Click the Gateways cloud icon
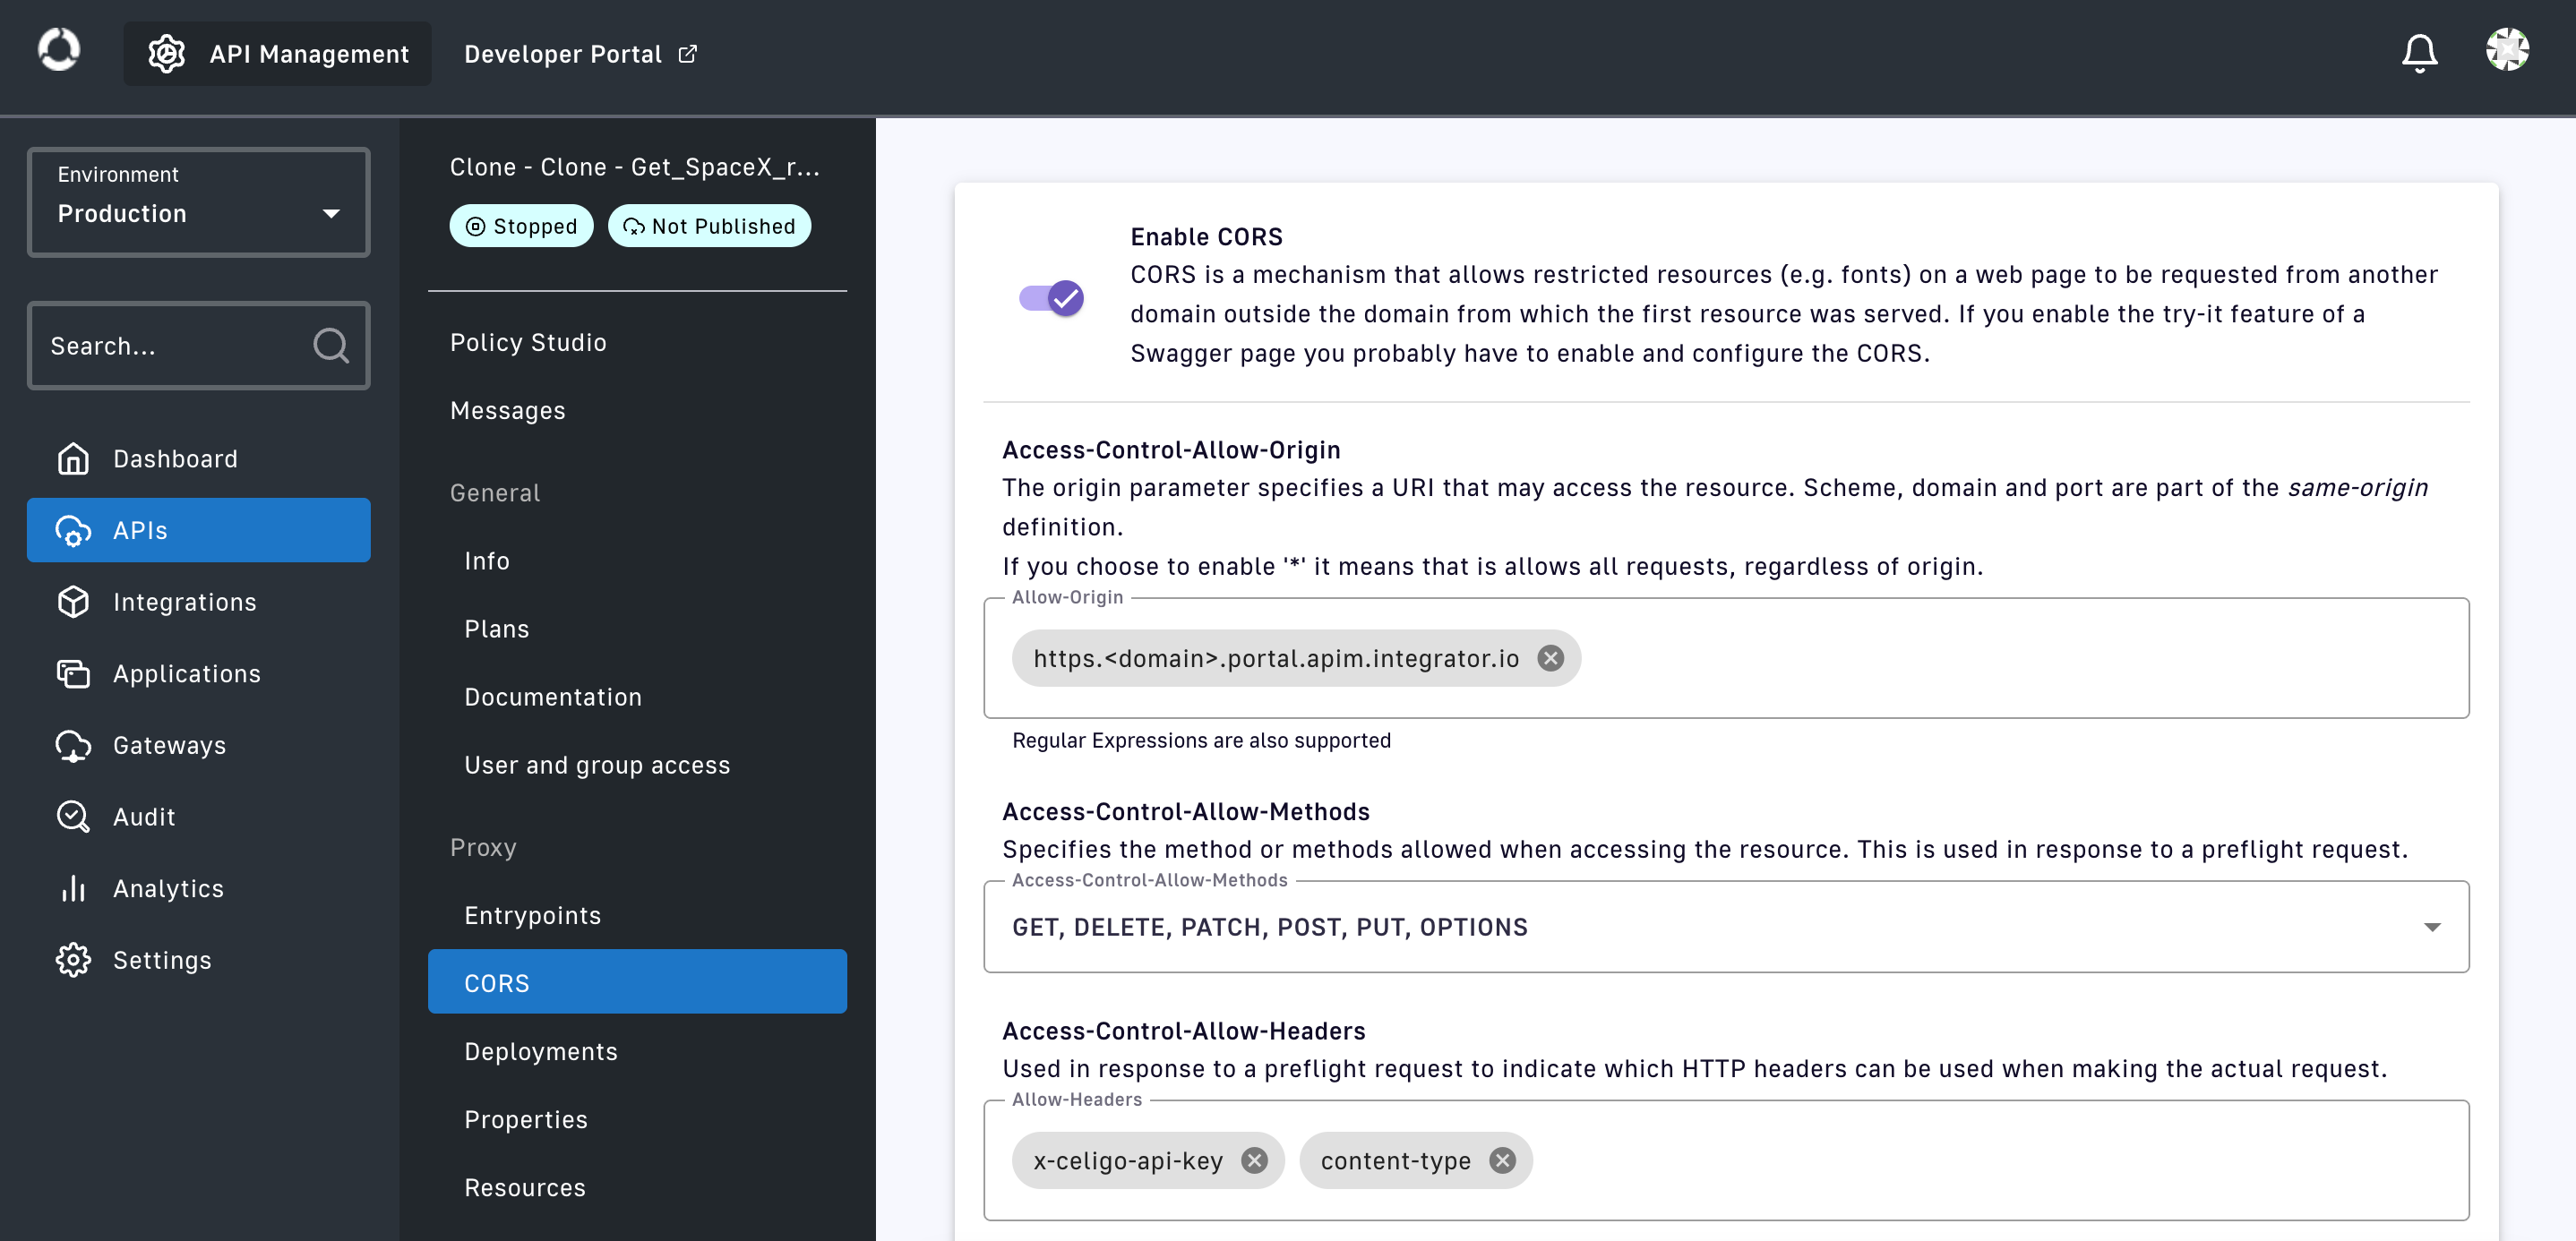This screenshot has height=1241, width=2576. coord(73,745)
